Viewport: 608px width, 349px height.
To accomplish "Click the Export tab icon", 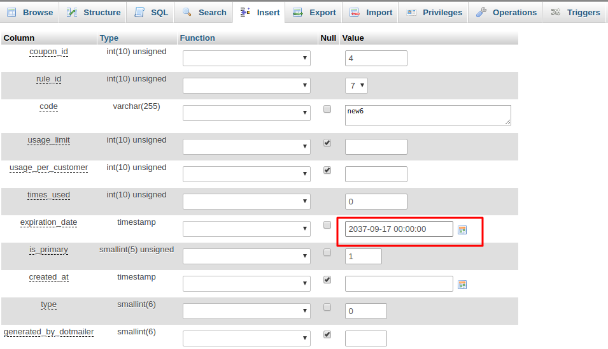I will pos(298,12).
